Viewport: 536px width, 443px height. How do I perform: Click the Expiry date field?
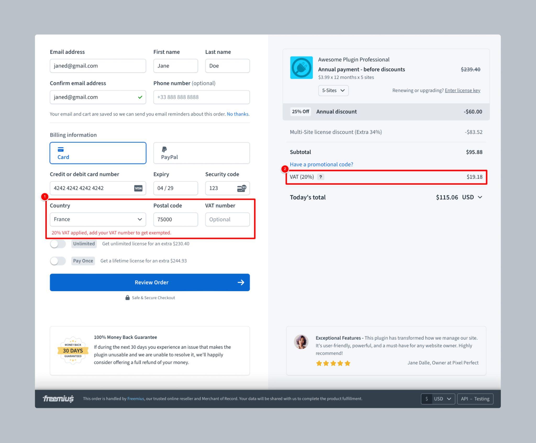(176, 188)
